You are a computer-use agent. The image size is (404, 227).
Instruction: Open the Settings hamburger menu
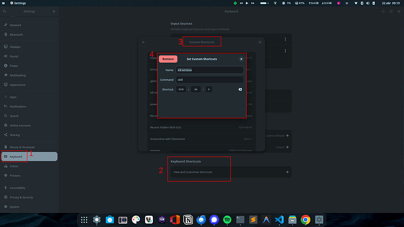54,11
